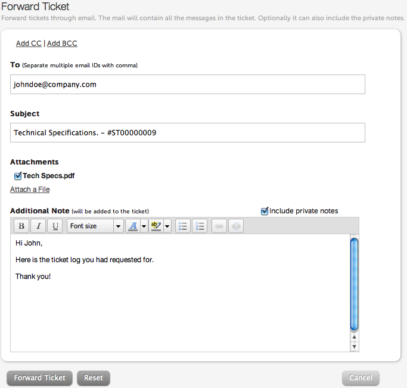The image size is (407, 388).
Task: Click the text highlight color icon
Action: [156, 226]
